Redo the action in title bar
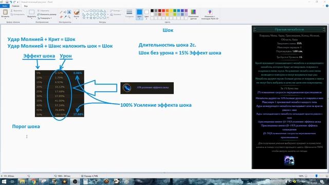Image resolution: width=329 pixels, height=185 pixels. coord(14,2)
